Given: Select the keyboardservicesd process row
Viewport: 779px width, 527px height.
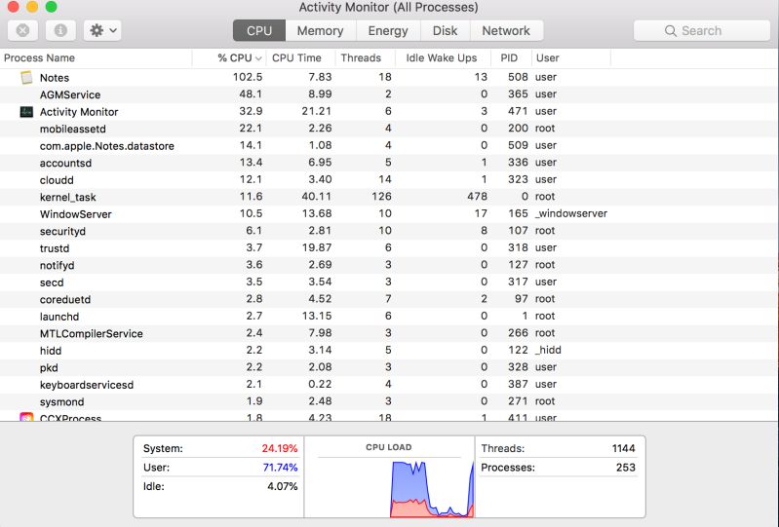Looking at the screenshot, I should [x=389, y=385].
